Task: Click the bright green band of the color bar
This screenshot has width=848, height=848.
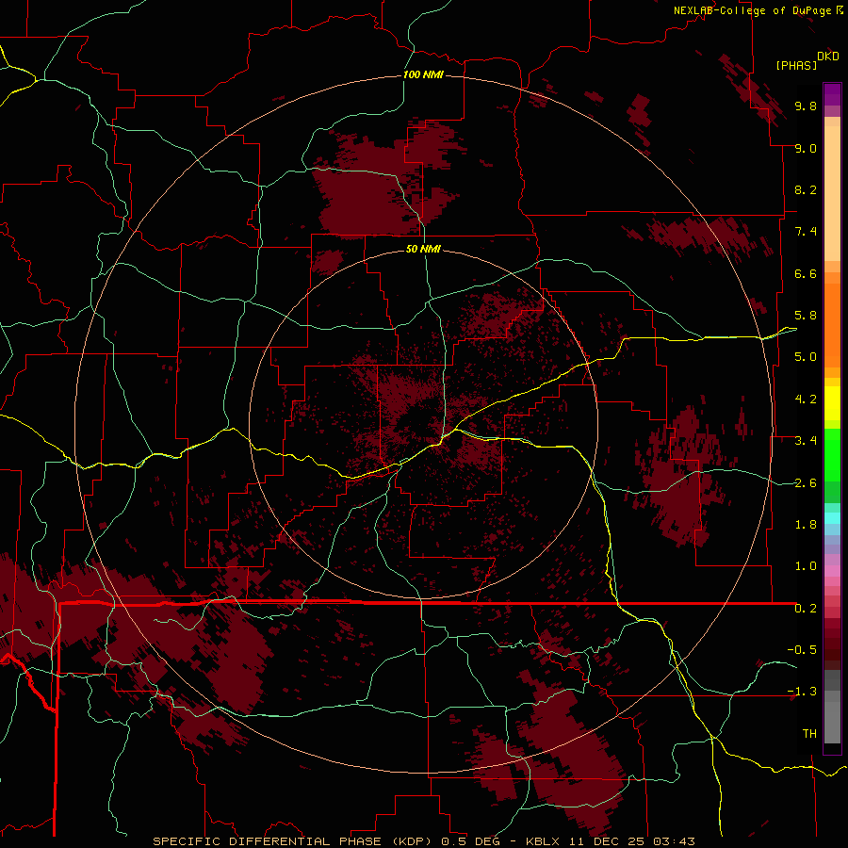Action: click(x=832, y=454)
